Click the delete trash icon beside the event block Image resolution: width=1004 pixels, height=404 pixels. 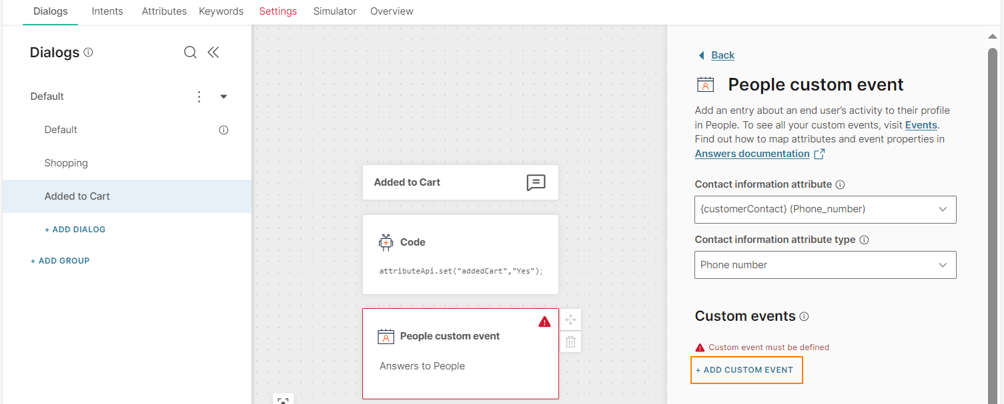click(x=570, y=341)
